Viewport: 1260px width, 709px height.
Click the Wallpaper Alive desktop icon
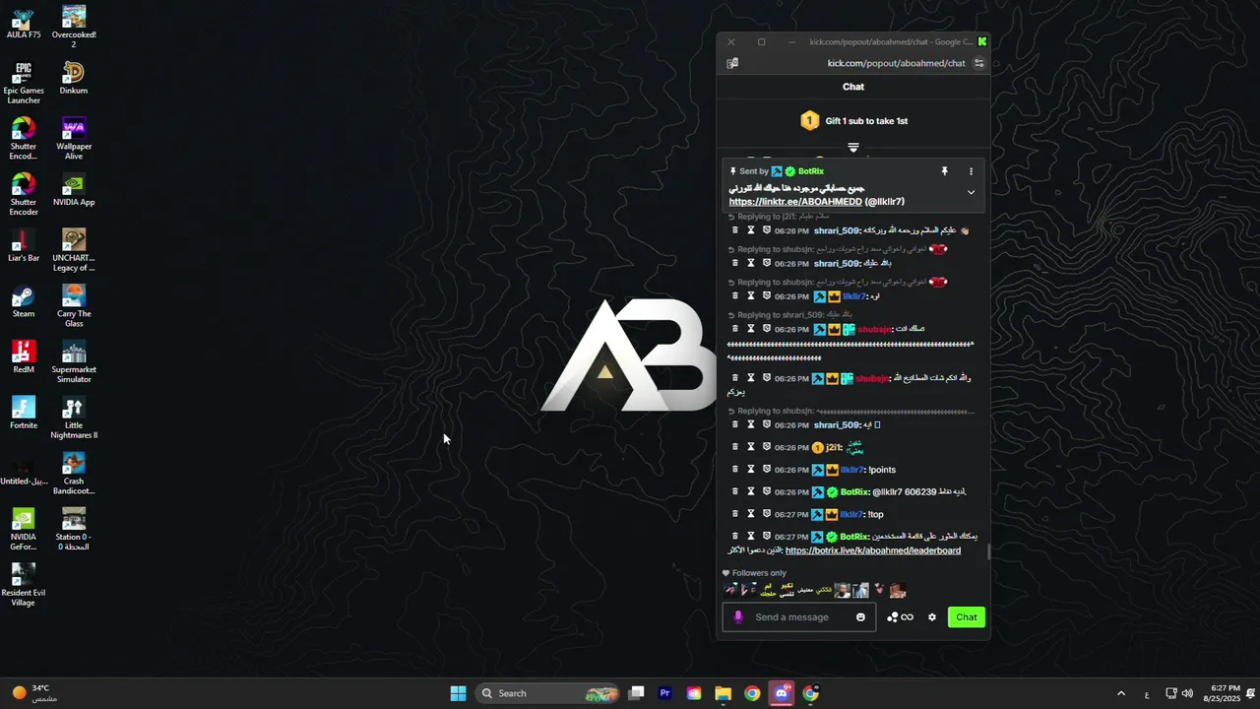[x=74, y=139]
